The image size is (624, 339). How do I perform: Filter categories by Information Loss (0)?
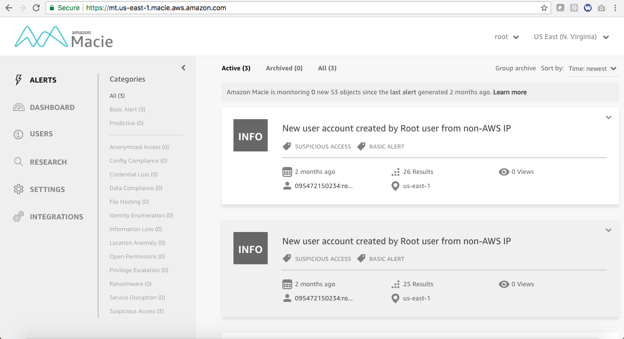pyautogui.click(x=136, y=229)
